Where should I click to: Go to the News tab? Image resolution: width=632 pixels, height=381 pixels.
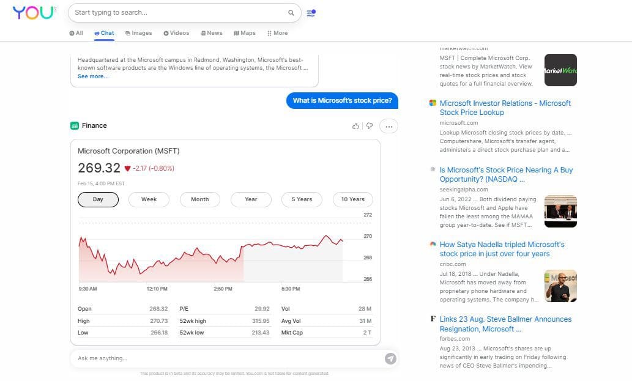click(212, 33)
